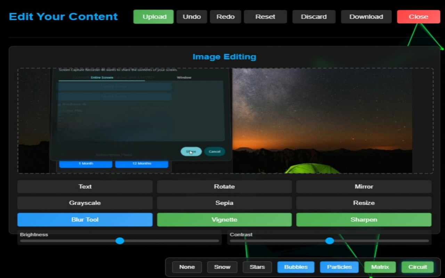Rotate the image

pos(224,187)
